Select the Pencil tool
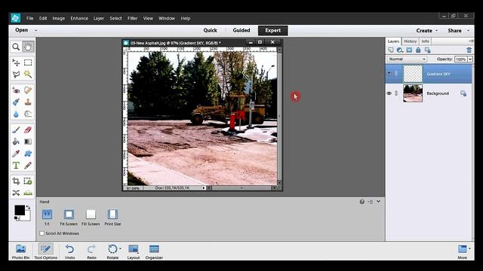The width and height of the screenshot is (483, 271). tap(28, 166)
